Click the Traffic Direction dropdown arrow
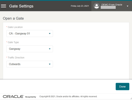132x104 pixels. (x=50, y=64)
